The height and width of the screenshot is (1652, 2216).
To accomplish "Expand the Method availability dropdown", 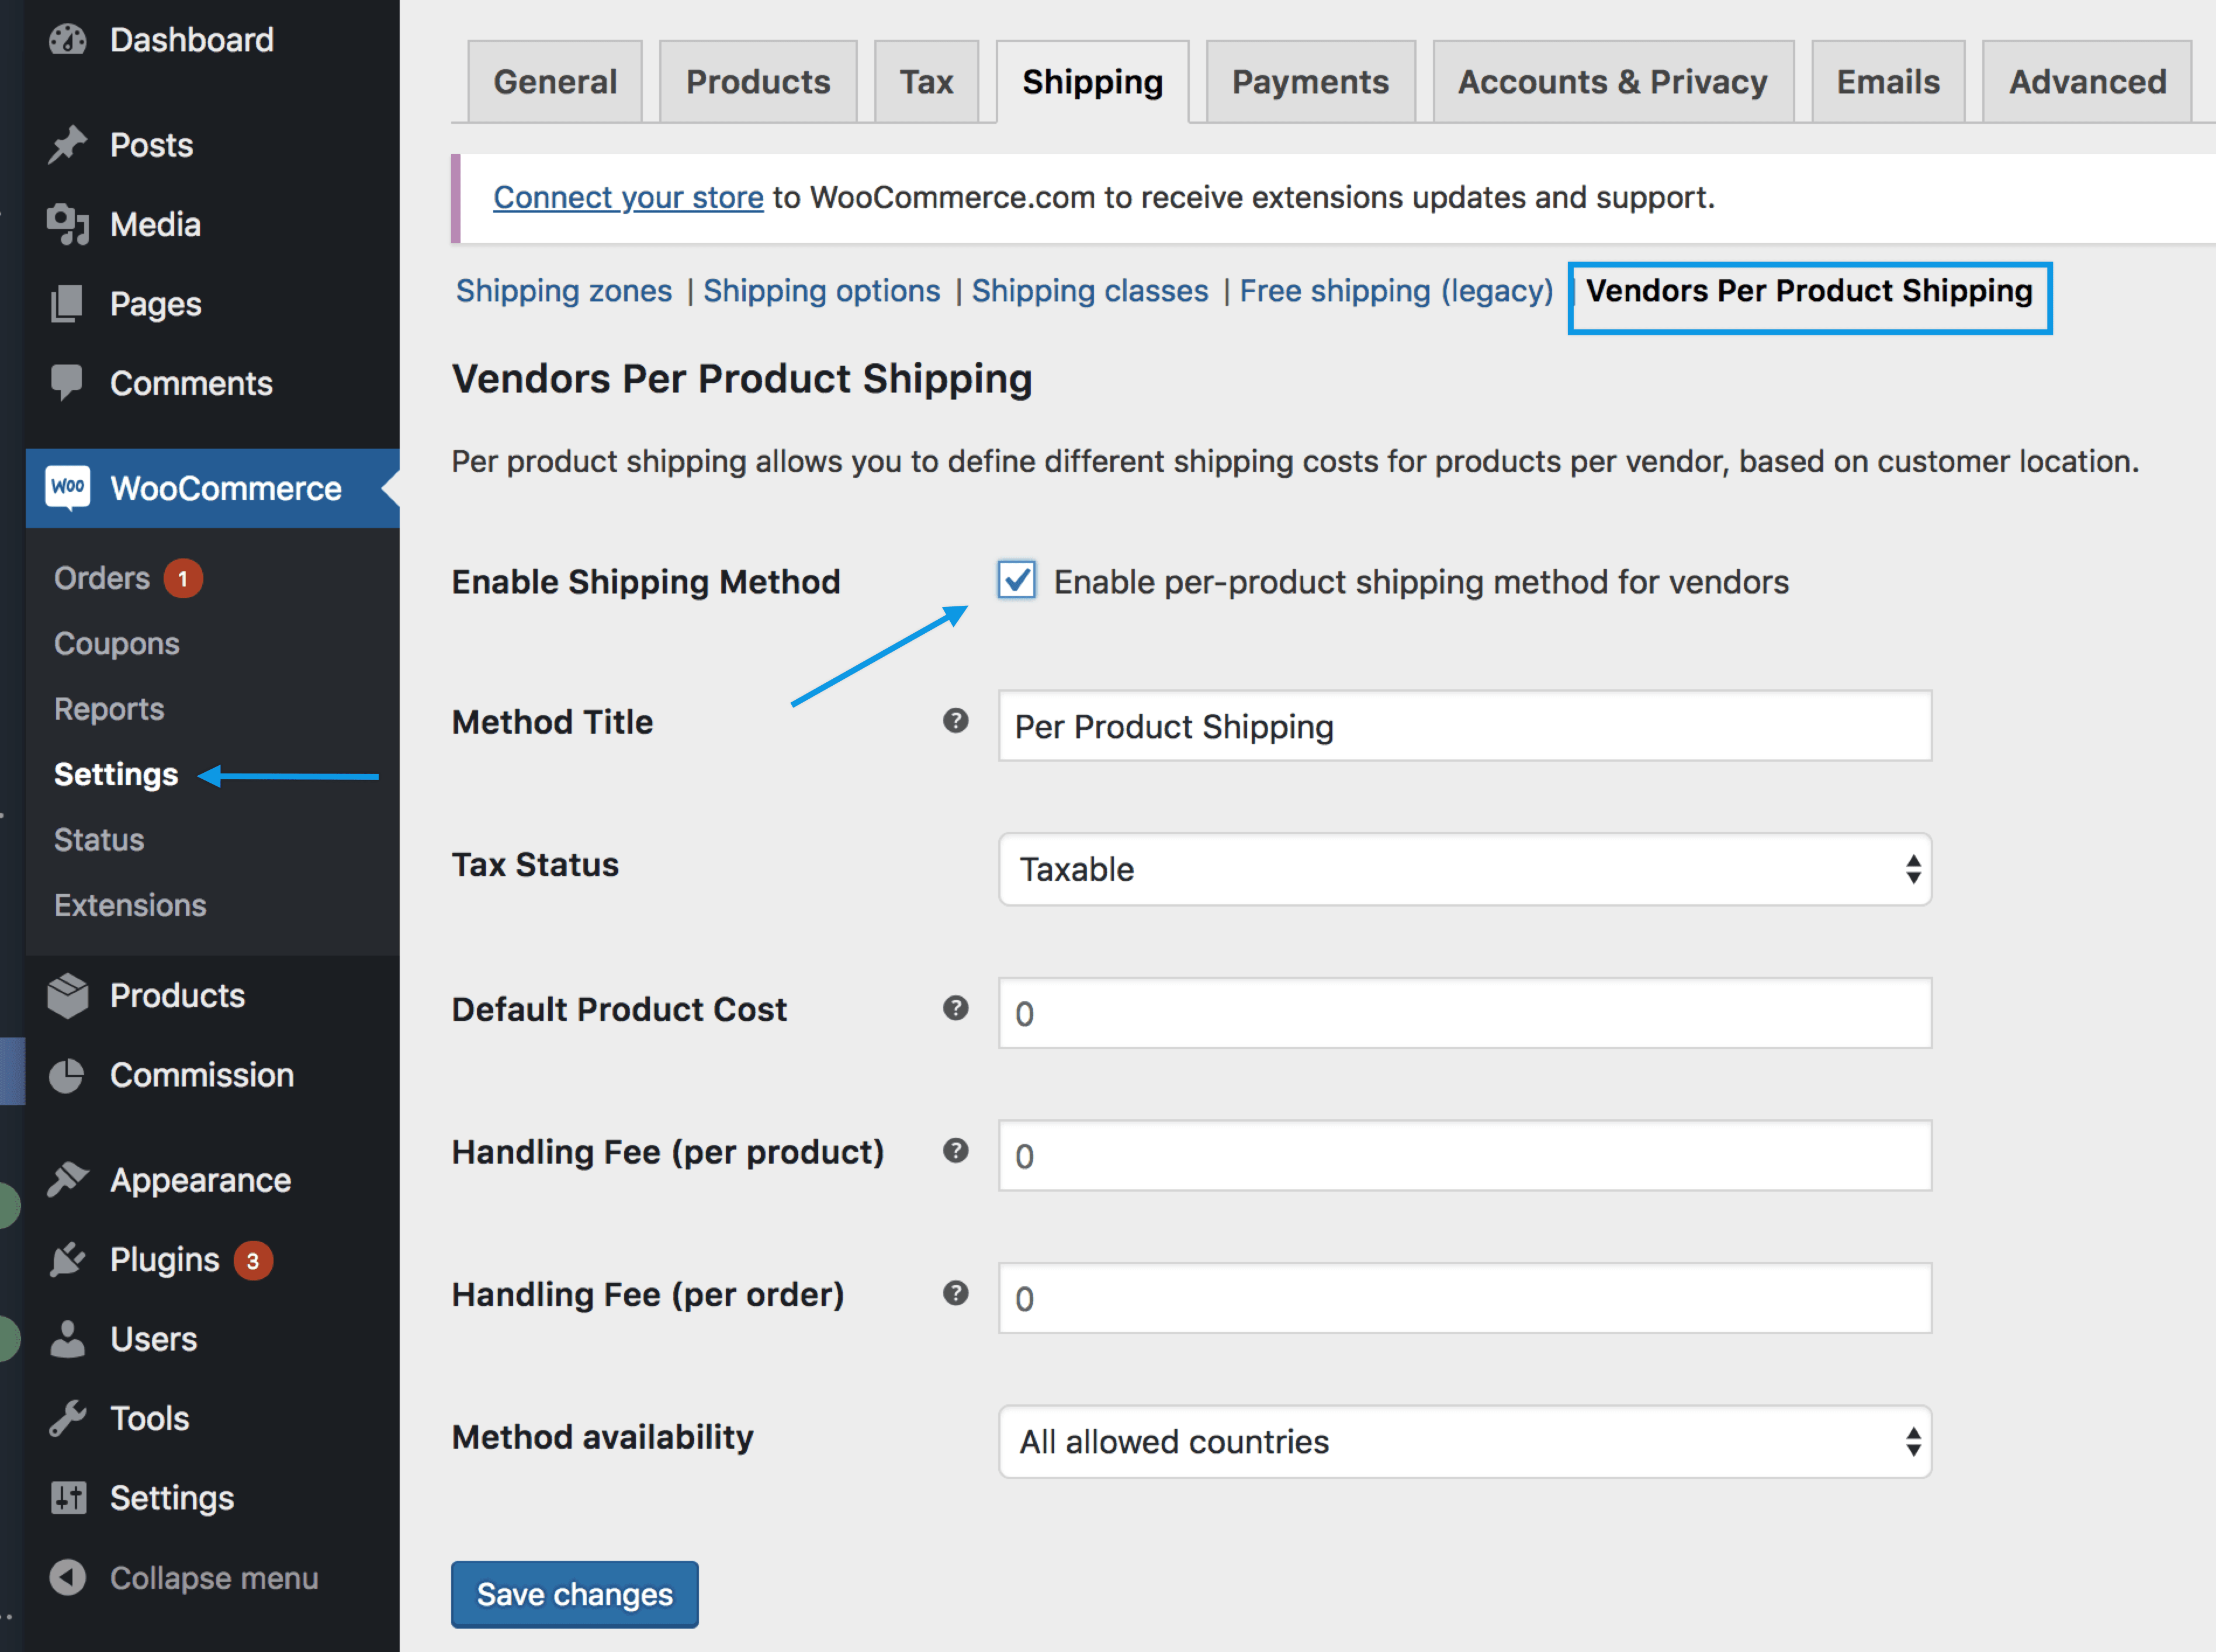I will click(1464, 1442).
